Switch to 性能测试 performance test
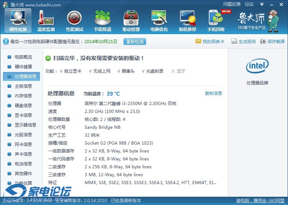Screen dimensions: 288x205 point(75,20)
